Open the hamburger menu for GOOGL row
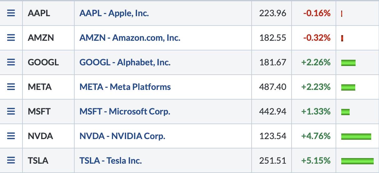379x173 pixels. (x=11, y=62)
